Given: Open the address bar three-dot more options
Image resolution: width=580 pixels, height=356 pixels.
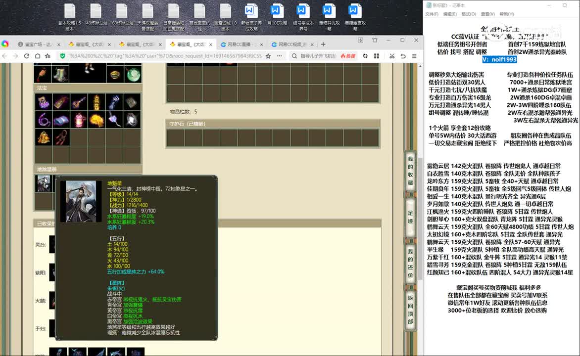Looking at the screenshot, I should tap(279, 56).
